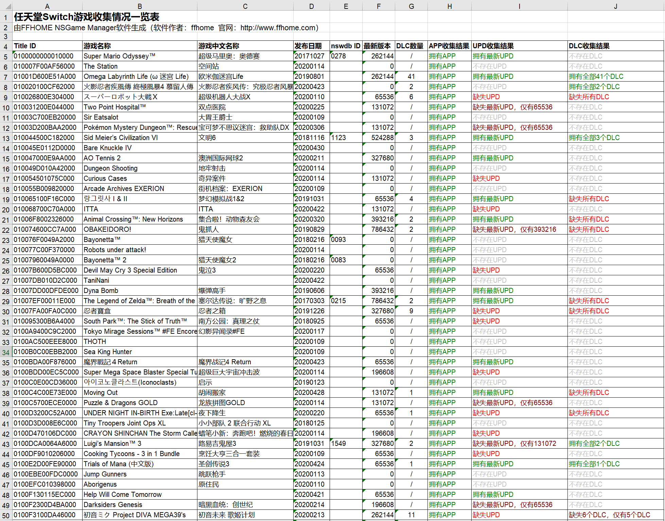Click the Title ID header cell
Screen dimensions: 665x521
(x=48, y=46)
